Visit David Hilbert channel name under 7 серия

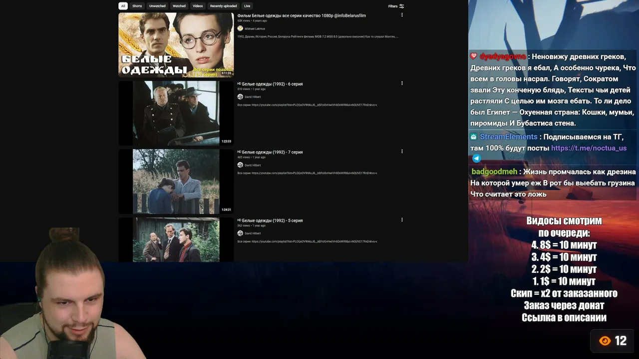(x=253, y=165)
